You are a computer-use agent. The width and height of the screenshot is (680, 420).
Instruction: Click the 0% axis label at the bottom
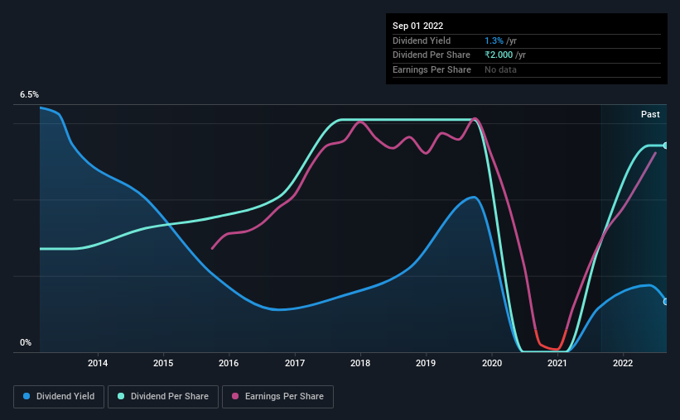[26, 342]
